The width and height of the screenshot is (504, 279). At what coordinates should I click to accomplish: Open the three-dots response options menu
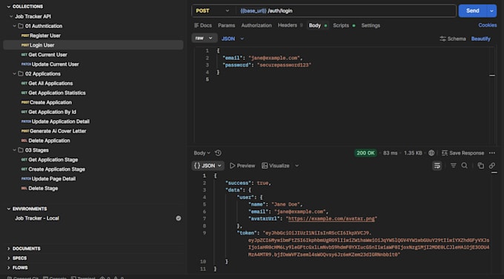(x=492, y=153)
